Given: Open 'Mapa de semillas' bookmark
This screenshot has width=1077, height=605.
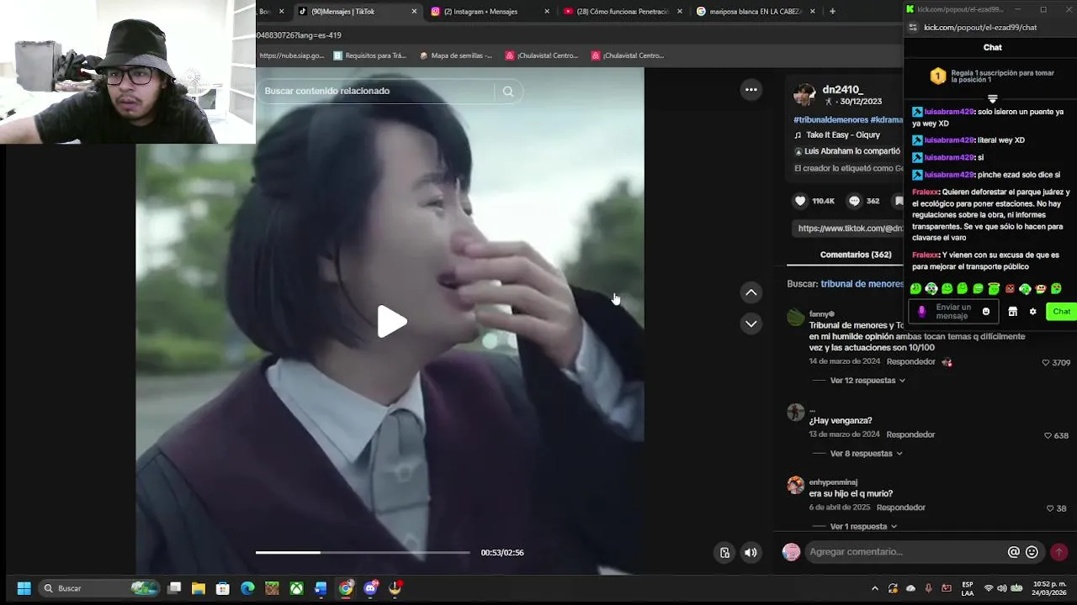Looking at the screenshot, I should (x=456, y=55).
